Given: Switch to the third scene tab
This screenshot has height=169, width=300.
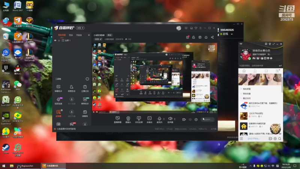Looking at the screenshot, I should [79, 35].
